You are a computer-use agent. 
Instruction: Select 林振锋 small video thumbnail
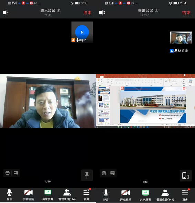coord(181,38)
